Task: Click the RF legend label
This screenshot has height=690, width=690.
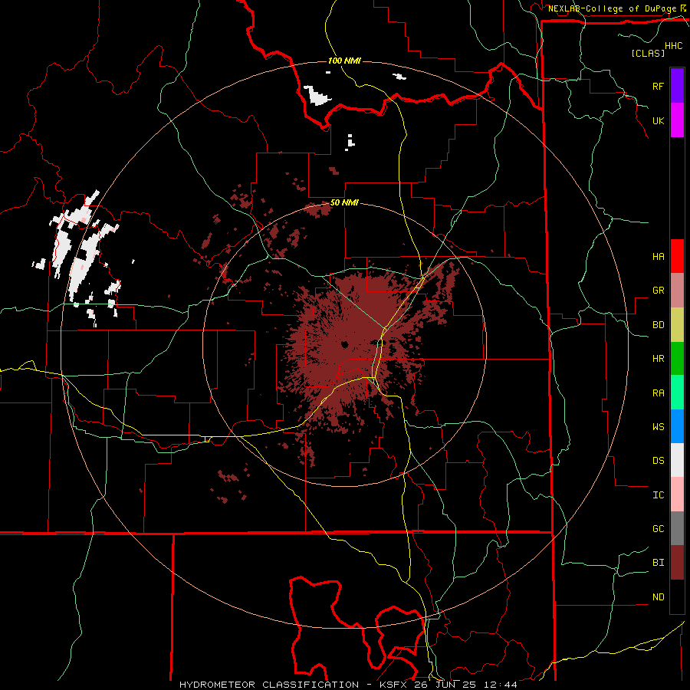Action: 658,86
